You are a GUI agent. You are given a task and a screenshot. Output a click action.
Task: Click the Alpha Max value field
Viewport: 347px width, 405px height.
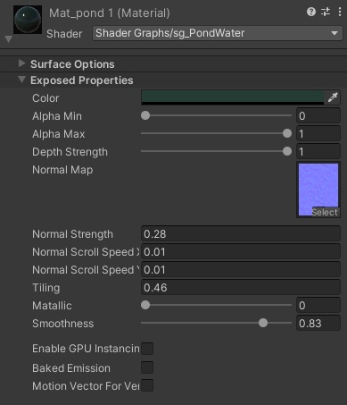[318, 133]
